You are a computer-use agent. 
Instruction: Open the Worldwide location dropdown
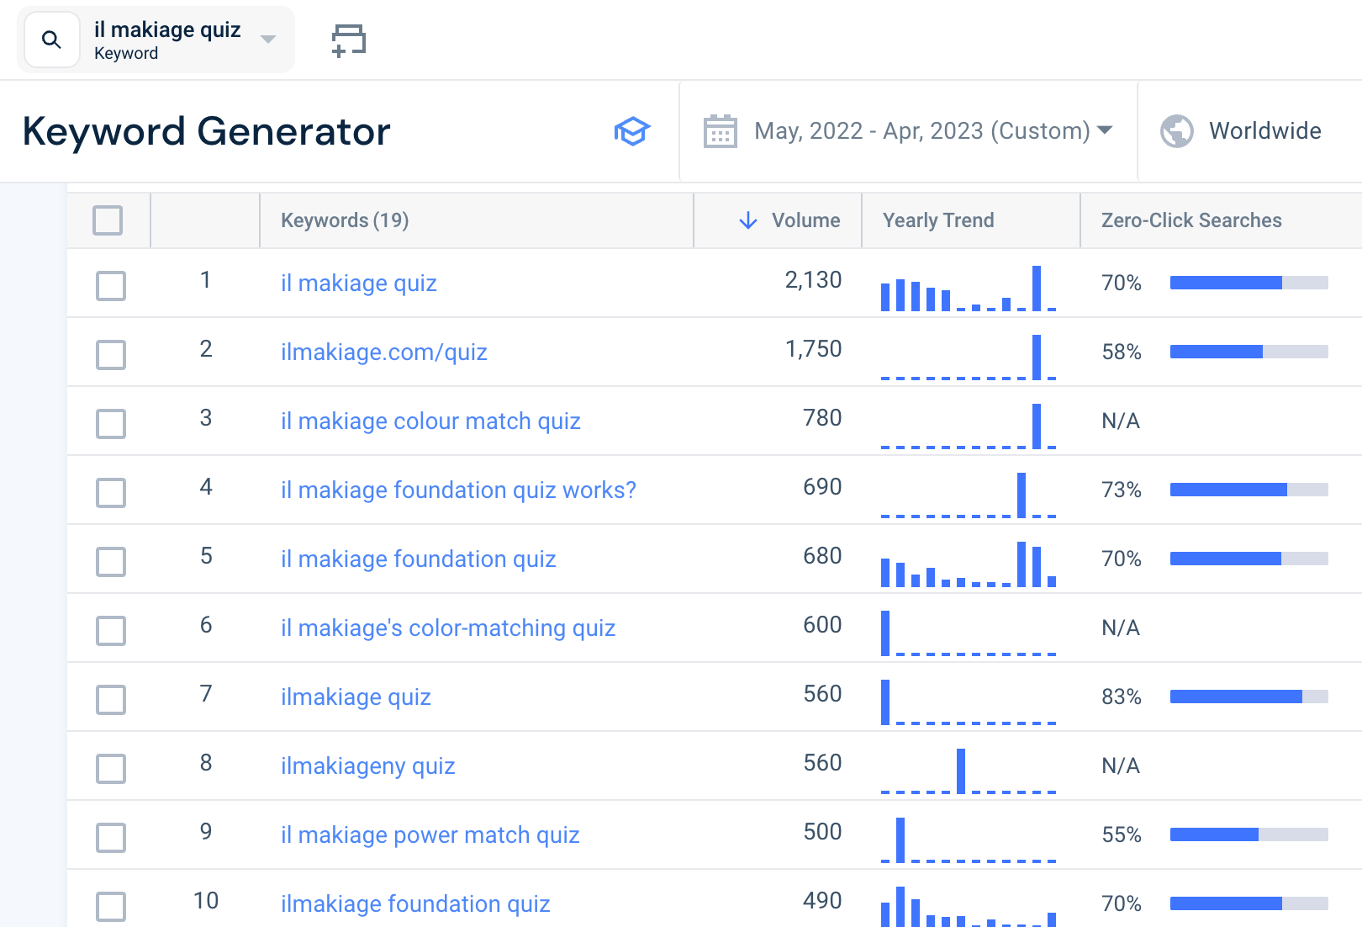point(1264,130)
